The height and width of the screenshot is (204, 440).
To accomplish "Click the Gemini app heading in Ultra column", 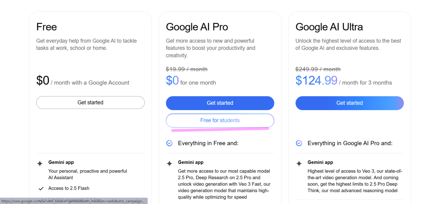I will coord(320,162).
